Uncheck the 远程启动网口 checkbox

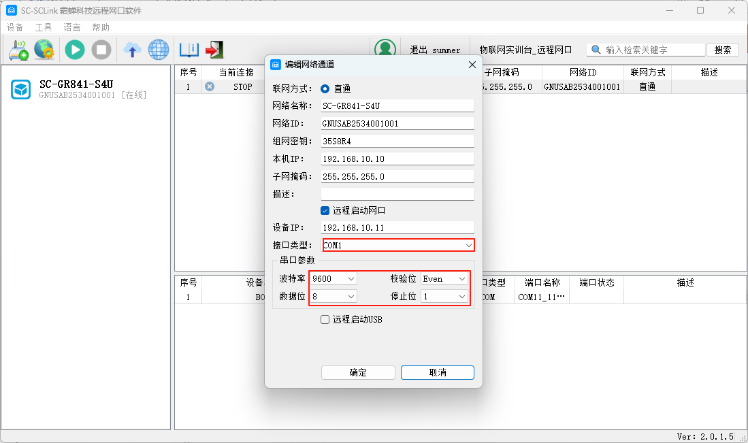pyautogui.click(x=325, y=210)
